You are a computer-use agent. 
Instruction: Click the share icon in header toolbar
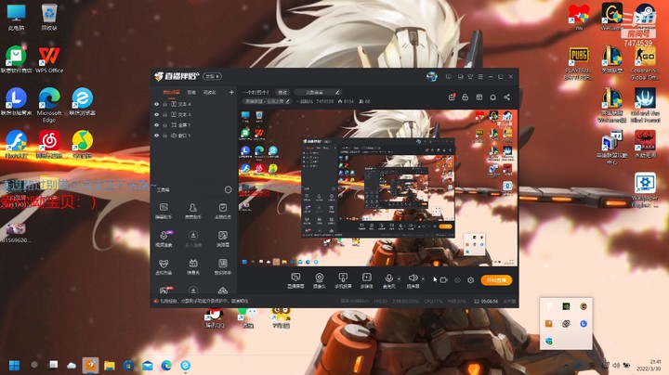click(507, 97)
